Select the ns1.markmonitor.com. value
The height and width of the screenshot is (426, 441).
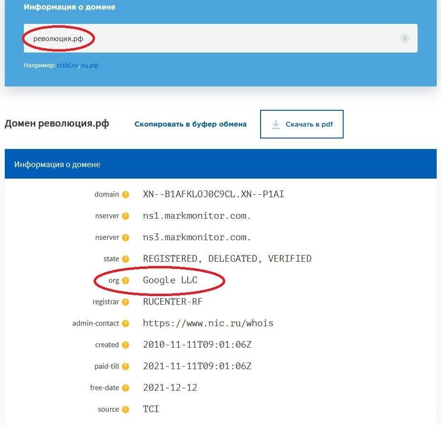coord(197,216)
